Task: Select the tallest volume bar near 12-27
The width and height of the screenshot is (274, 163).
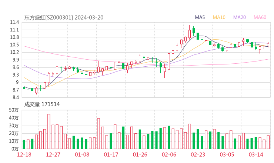Action: (49, 132)
